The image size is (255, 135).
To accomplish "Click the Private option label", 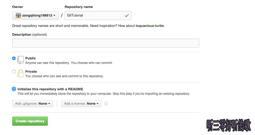I will point(31,72).
